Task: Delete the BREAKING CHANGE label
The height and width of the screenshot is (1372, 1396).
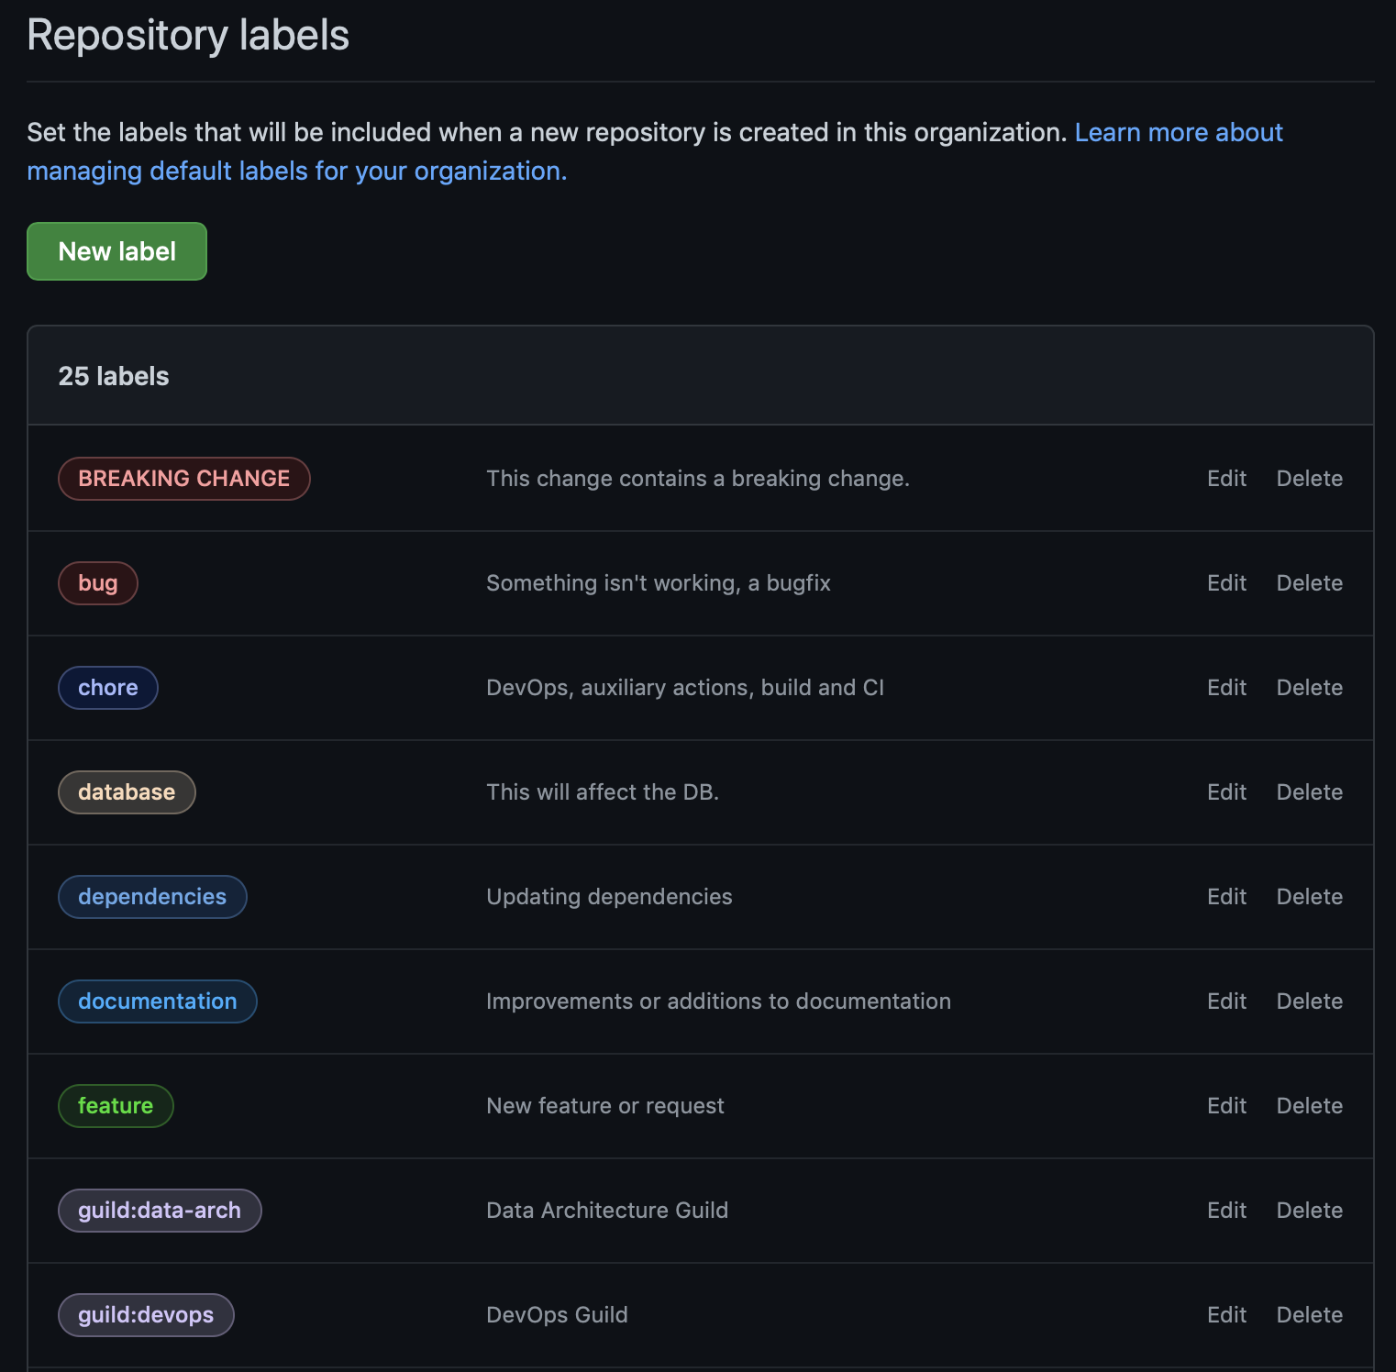Action: click(1309, 479)
